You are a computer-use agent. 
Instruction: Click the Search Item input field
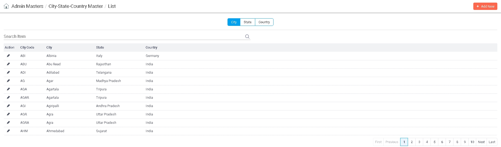click(x=123, y=37)
